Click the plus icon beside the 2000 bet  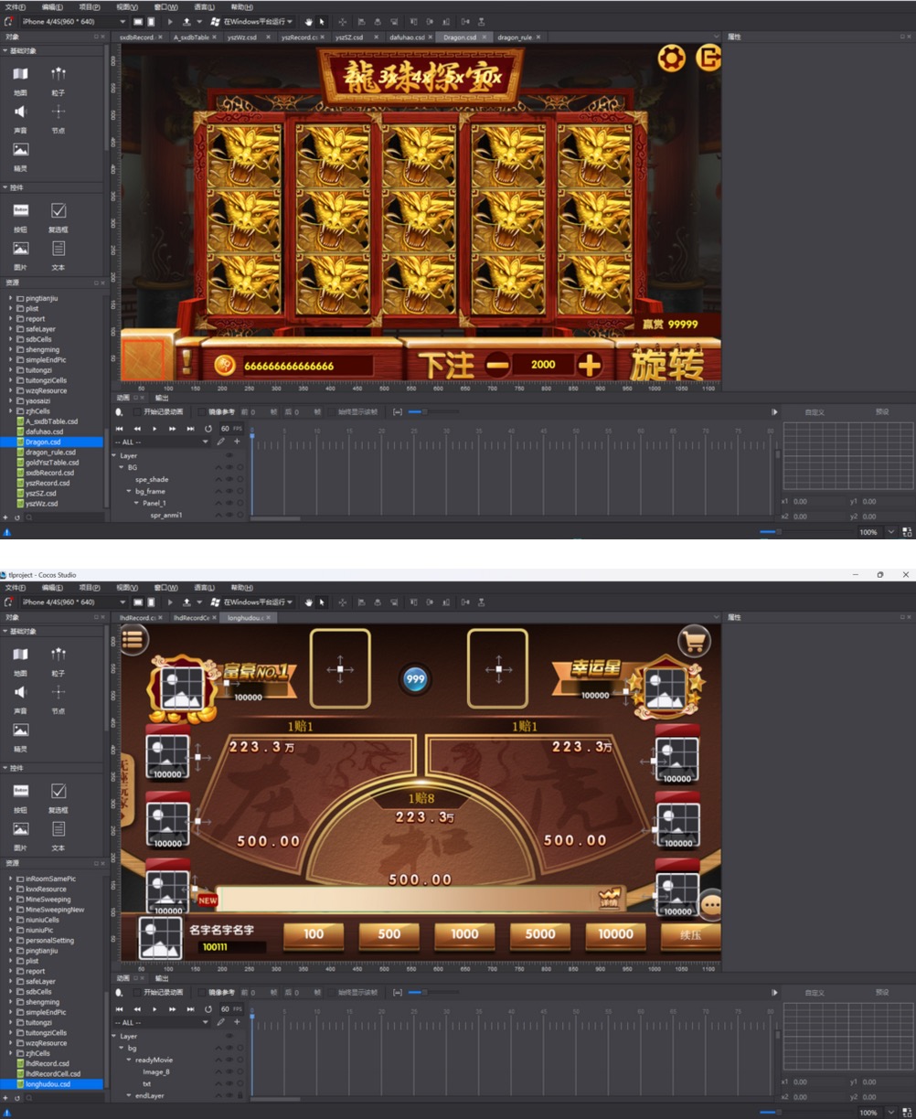[x=590, y=365]
